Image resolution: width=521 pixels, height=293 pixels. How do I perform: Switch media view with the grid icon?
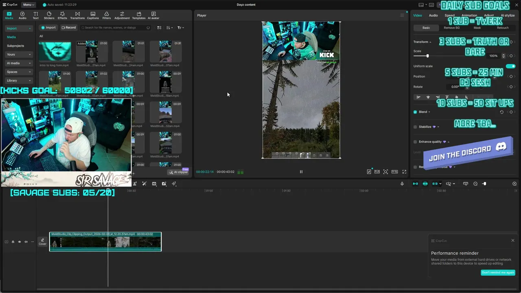coord(159,28)
